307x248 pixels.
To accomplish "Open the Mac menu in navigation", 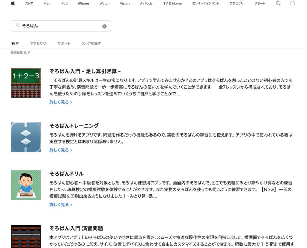I will 47,4.
